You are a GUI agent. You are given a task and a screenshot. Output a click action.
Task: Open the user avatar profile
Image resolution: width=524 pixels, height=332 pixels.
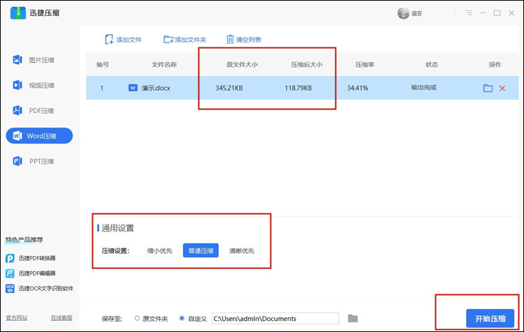[403, 13]
